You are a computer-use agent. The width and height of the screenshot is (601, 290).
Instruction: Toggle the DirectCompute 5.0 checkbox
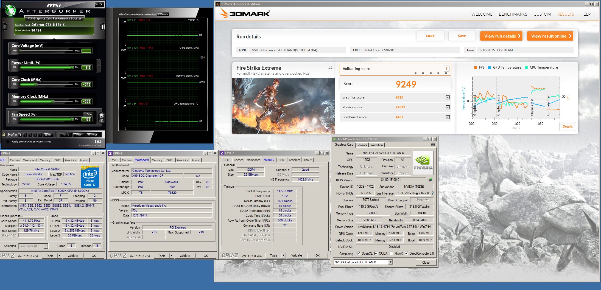point(406,254)
